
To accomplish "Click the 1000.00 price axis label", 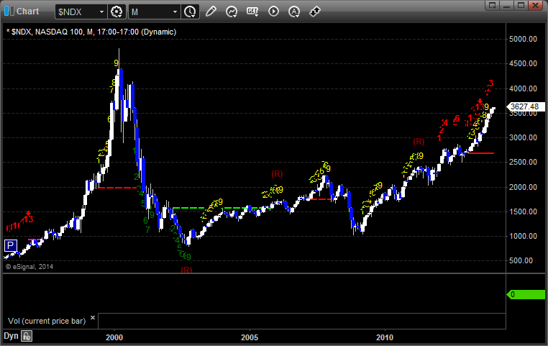I will point(523,236).
